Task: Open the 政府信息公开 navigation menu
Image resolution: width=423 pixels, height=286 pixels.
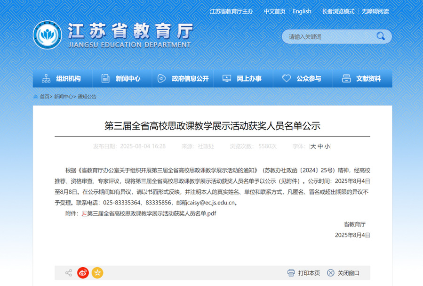Action: coord(183,79)
